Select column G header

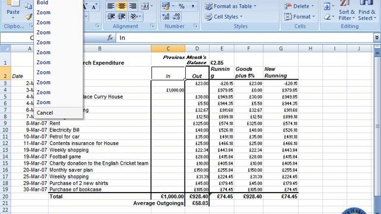(280, 49)
